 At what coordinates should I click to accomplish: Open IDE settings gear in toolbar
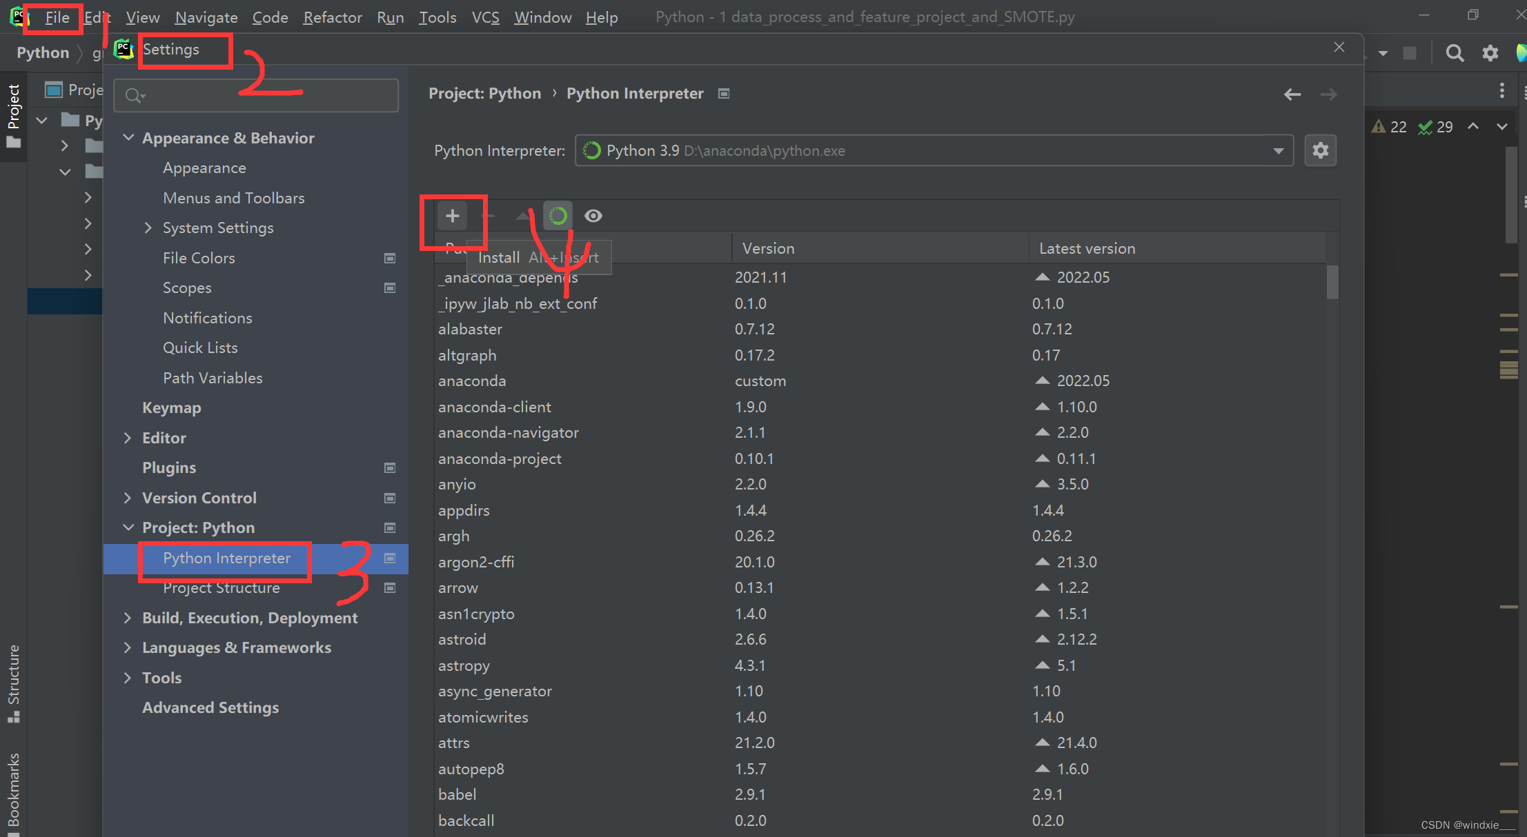point(1490,53)
